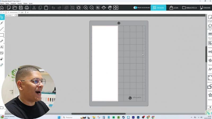Switch to the DESIGN tab

[x=158, y=8]
